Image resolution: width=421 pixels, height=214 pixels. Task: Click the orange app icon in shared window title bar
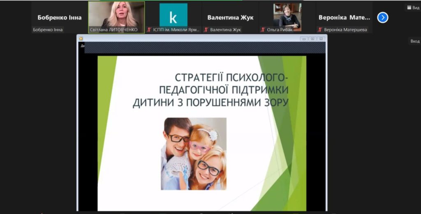pyautogui.click(x=81, y=39)
